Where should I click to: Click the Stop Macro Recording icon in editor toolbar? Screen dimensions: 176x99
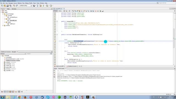tap(98, 11)
